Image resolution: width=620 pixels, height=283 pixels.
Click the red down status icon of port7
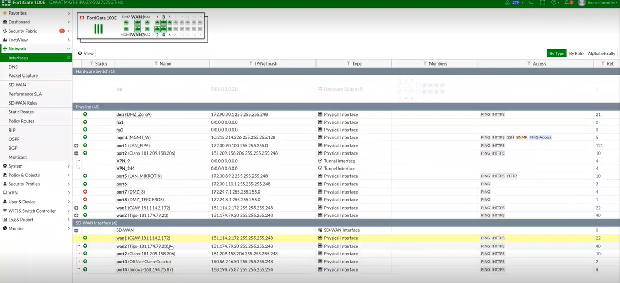(85, 191)
